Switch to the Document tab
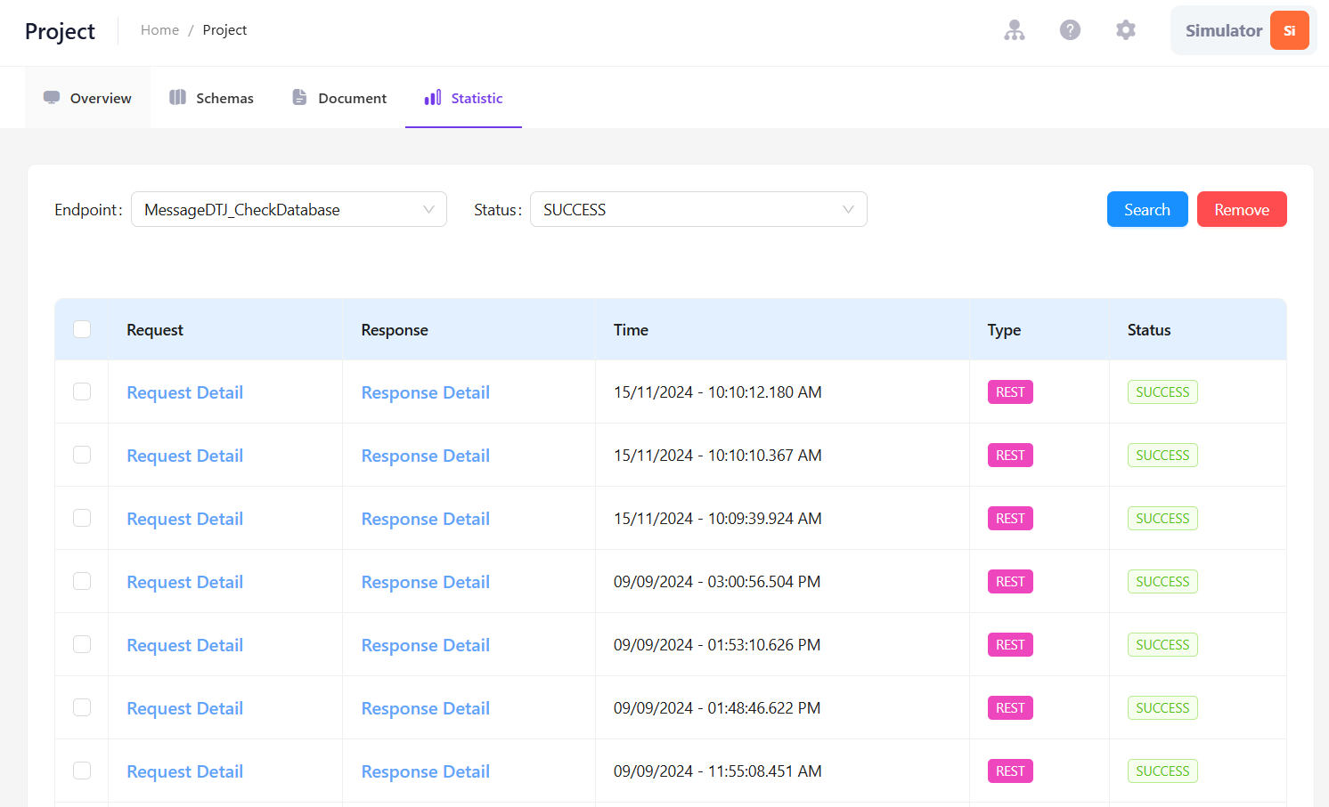 tap(339, 98)
